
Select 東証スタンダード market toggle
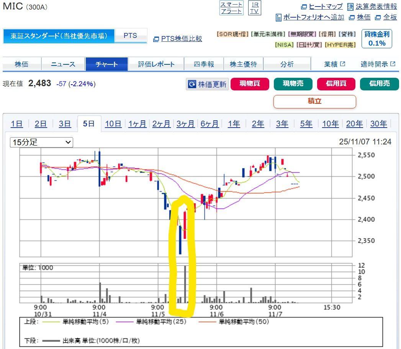(x=59, y=36)
